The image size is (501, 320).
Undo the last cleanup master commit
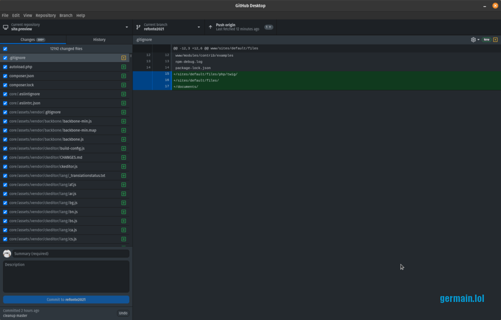coord(123,313)
